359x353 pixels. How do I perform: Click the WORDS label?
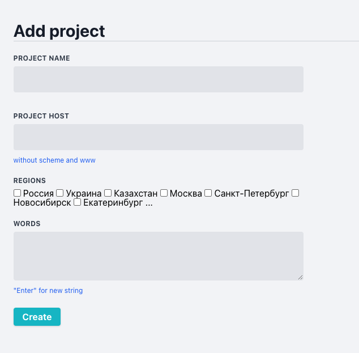pos(27,224)
